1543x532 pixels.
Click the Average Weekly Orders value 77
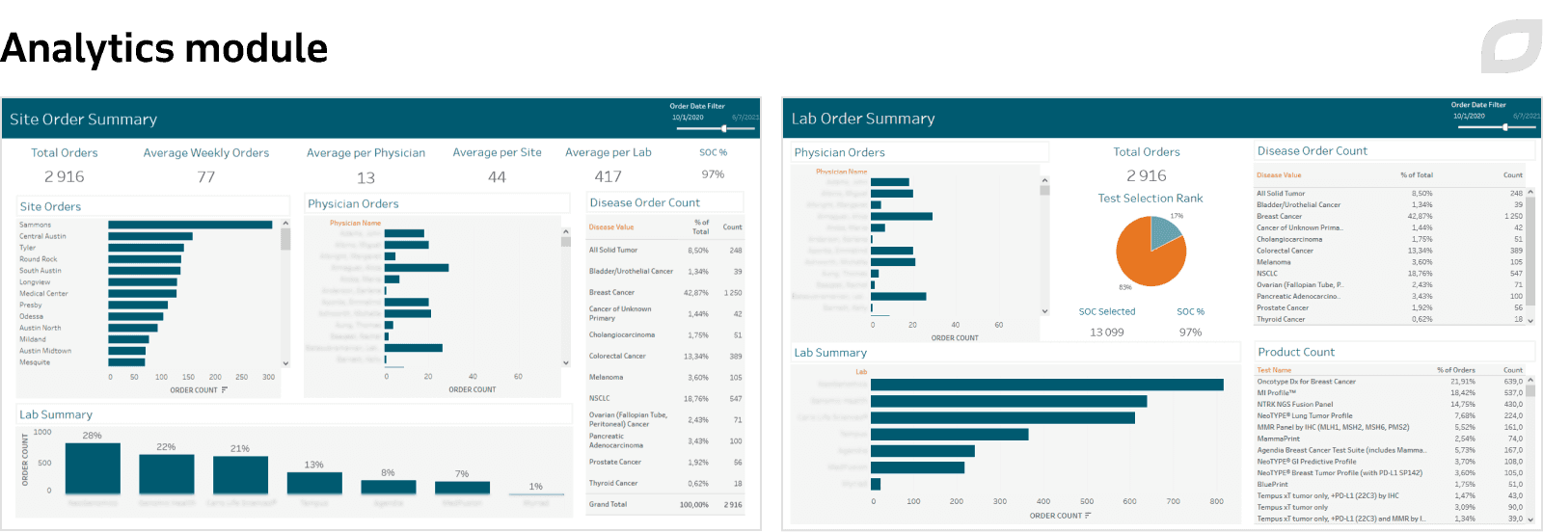click(206, 177)
